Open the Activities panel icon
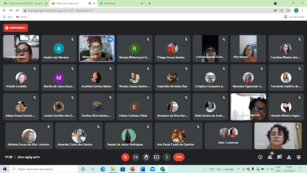 click(289, 157)
